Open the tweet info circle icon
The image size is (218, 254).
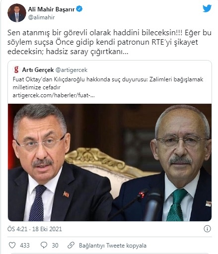pyautogui.click(x=207, y=229)
